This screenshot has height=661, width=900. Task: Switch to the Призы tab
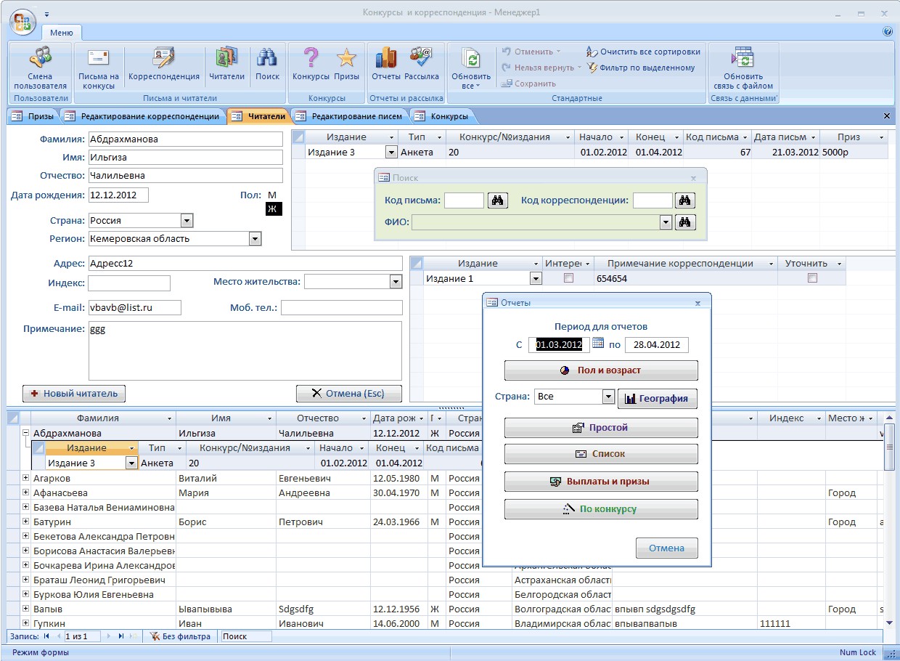click(32, 116)
